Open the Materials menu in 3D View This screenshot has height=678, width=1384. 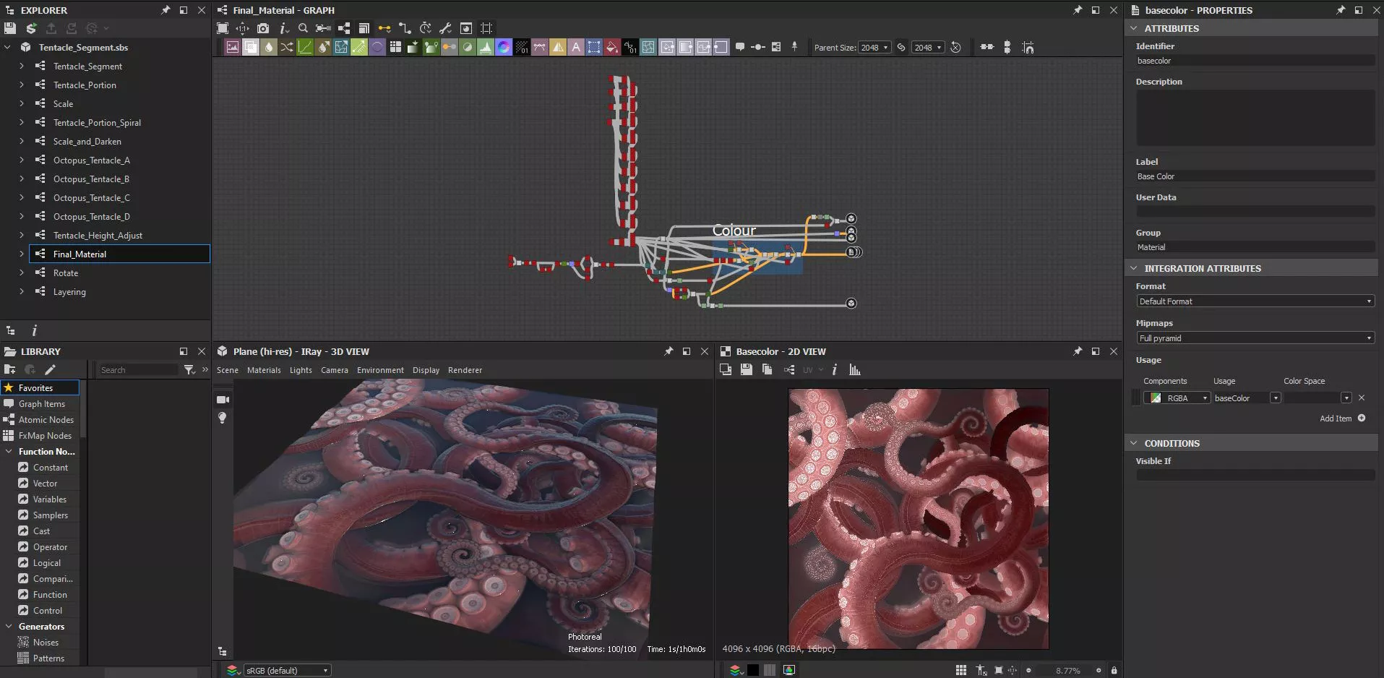pos(264,370)
